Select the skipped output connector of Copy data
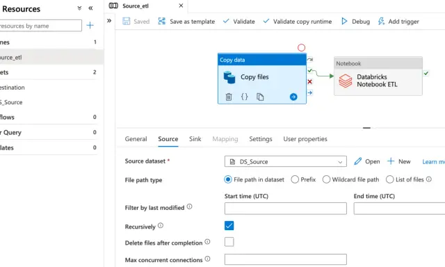The image size is (445, 267). point(310,59)
